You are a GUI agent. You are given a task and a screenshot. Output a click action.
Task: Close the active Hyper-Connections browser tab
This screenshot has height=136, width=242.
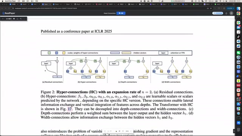pyautogui.click(x=50, y=4)
